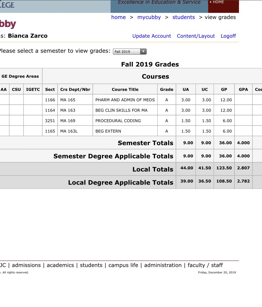Select the BEG EXTERN course title
This screenshot has width=262, height=307.
pos(108,131)
